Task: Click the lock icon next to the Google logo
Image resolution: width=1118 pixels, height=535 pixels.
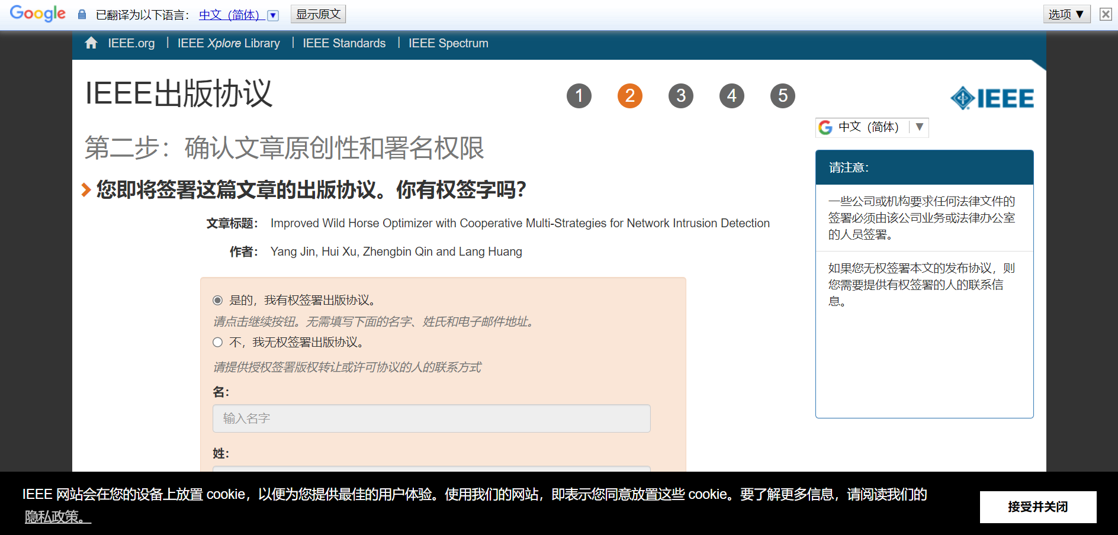Action: pyautogui.click(x=82, y=14)
